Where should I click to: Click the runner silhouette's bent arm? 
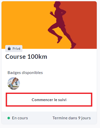tap(53, 14)
